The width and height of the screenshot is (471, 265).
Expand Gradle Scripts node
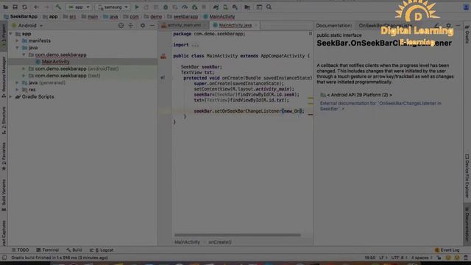point(11,96)
